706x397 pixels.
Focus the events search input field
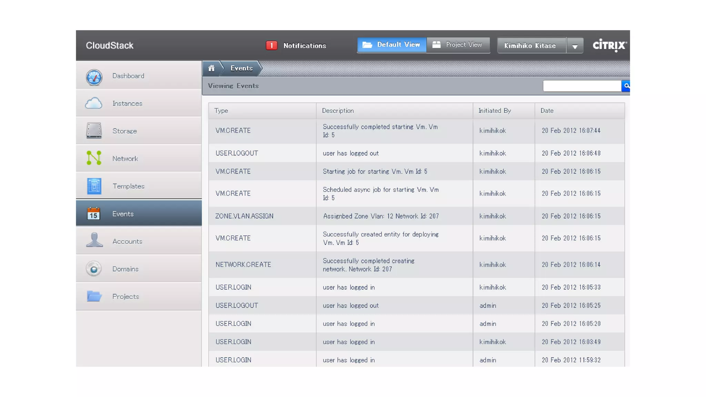coord(582,86)
